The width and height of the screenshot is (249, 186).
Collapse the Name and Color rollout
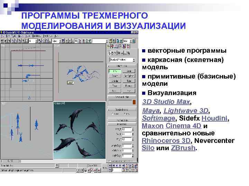coord(122,97)
